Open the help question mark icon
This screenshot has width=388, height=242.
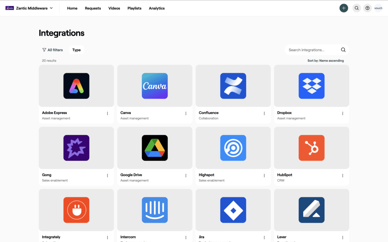pos(368,8)
